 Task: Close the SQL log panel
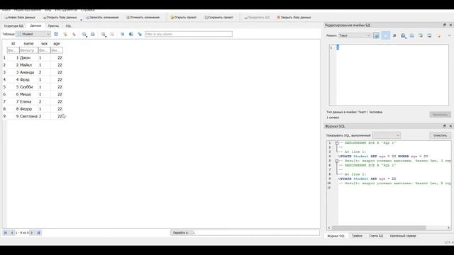(450, 126)
